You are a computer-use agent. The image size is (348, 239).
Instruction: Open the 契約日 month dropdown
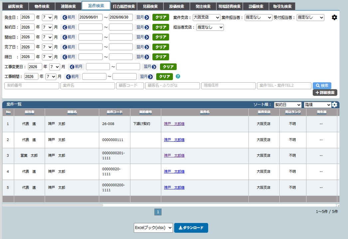coord(47,27)
